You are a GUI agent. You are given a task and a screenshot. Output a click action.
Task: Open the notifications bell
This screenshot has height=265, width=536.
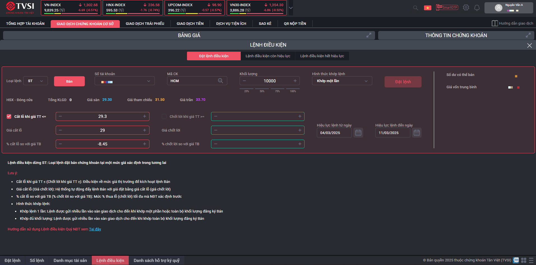coord(477,8)
